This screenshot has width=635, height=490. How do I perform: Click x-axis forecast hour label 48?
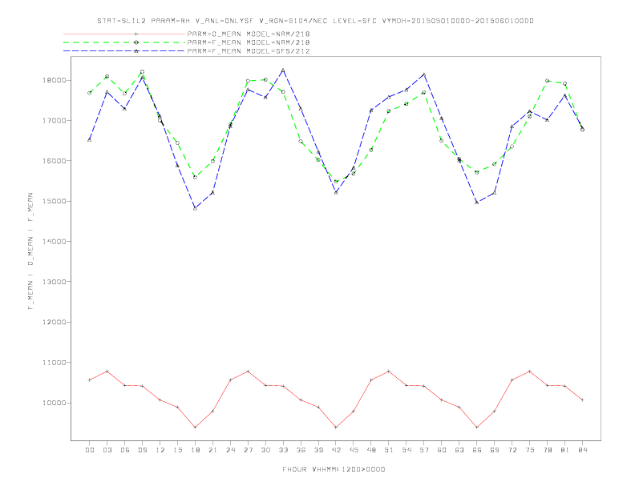[x=371, y=450]
